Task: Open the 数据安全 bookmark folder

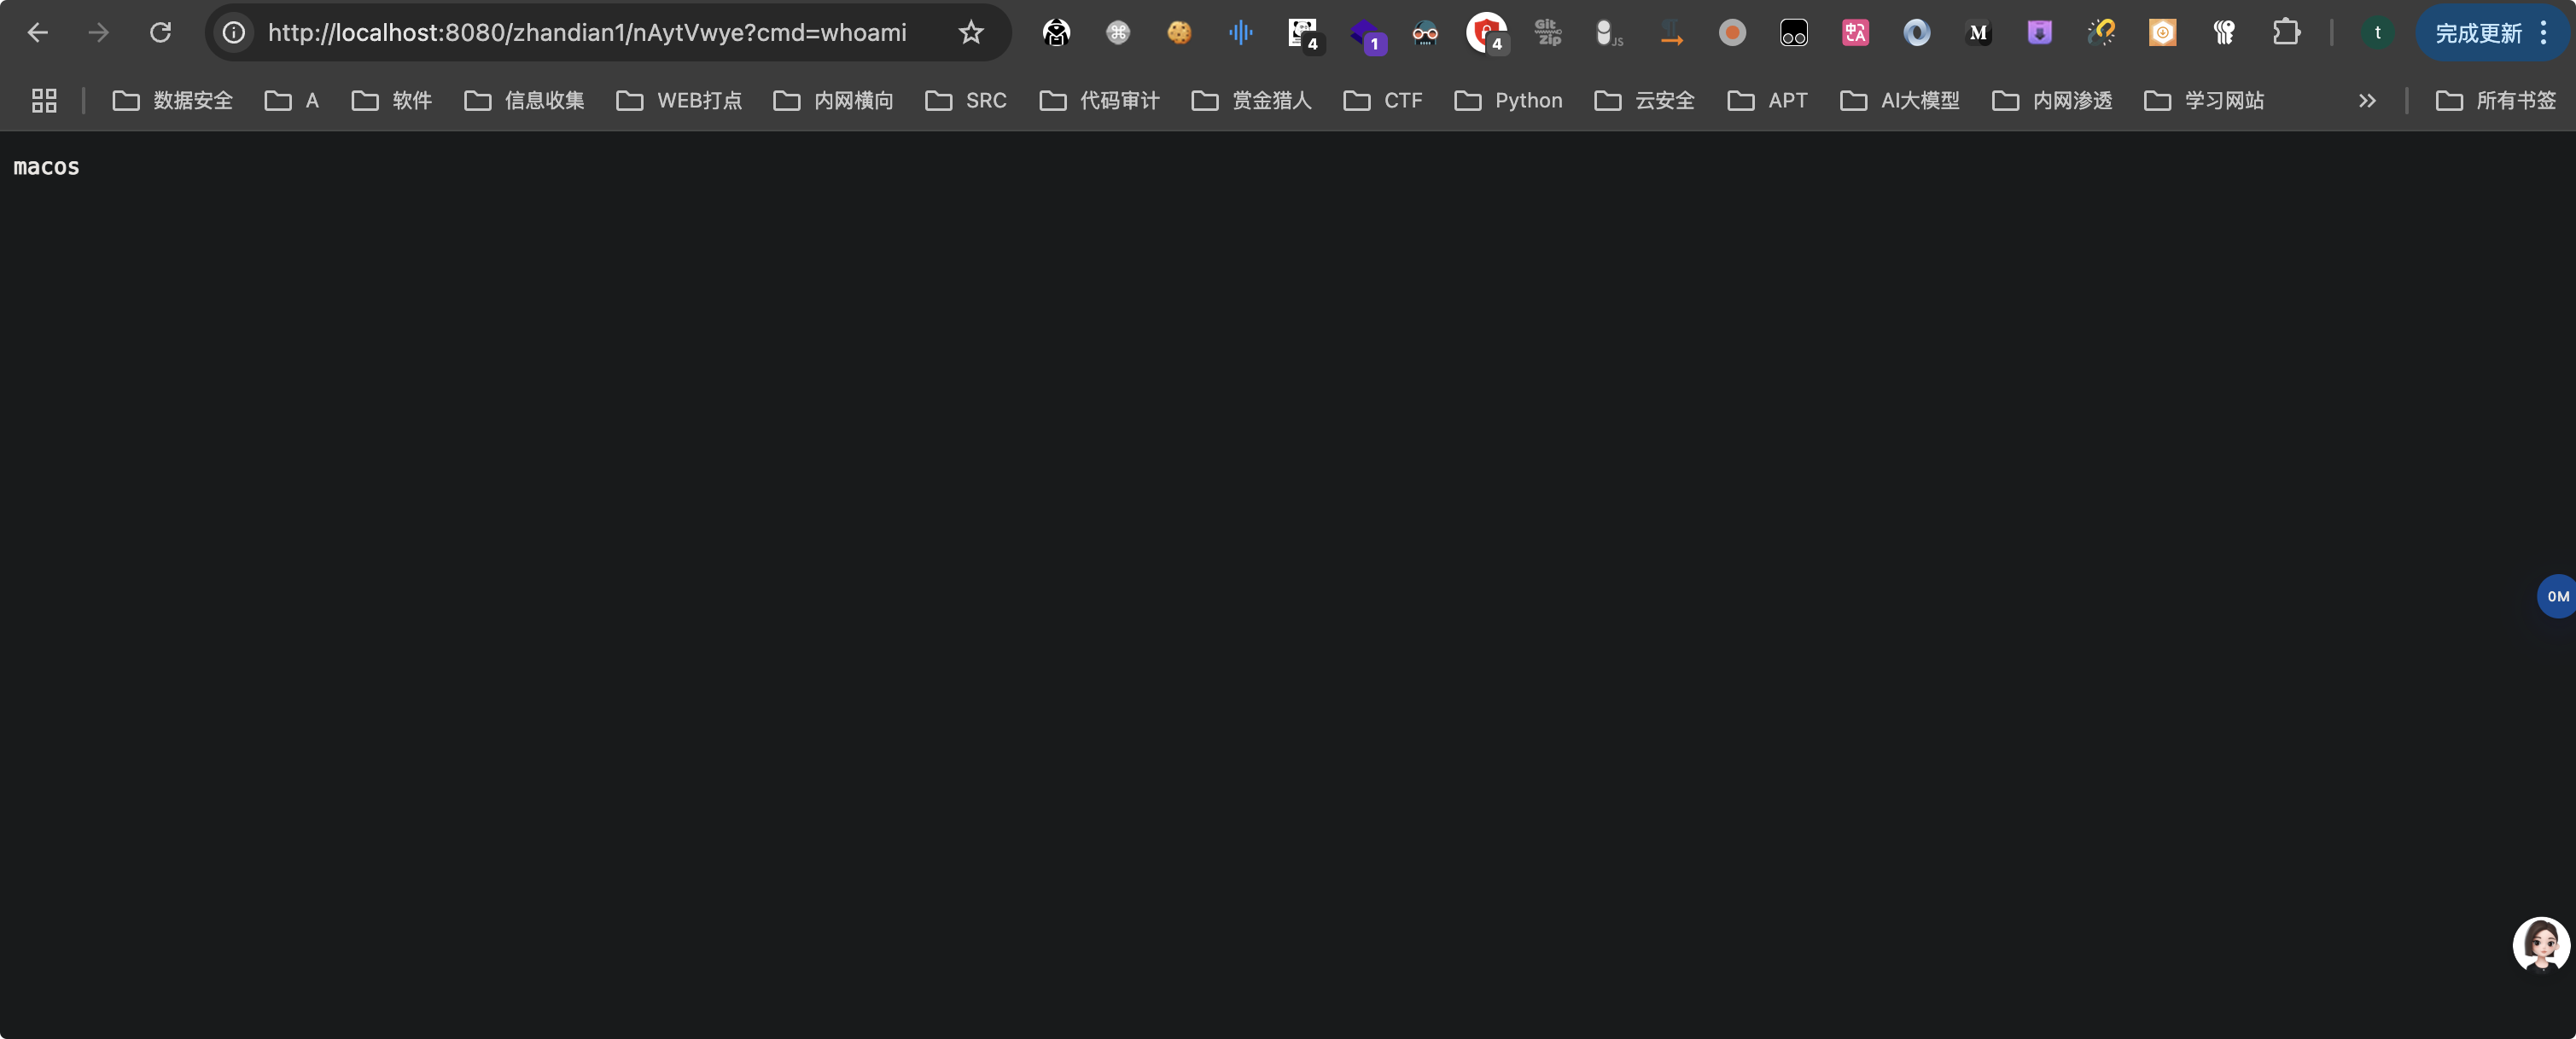Action: [x=173, y=101]
